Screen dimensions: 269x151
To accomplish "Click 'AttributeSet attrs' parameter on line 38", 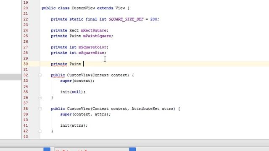I will pyautogui.click(x=152, y=109).
